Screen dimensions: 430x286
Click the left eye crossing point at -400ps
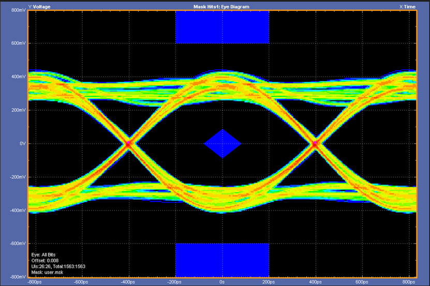[128, 143]
